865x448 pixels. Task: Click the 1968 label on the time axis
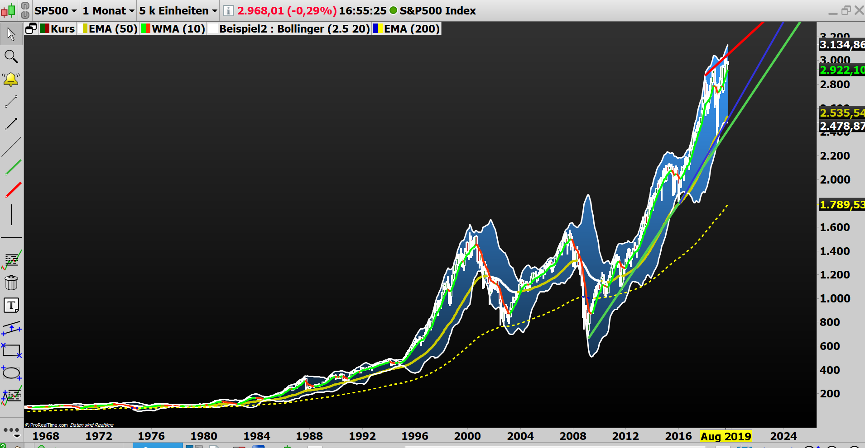point(46,436)
